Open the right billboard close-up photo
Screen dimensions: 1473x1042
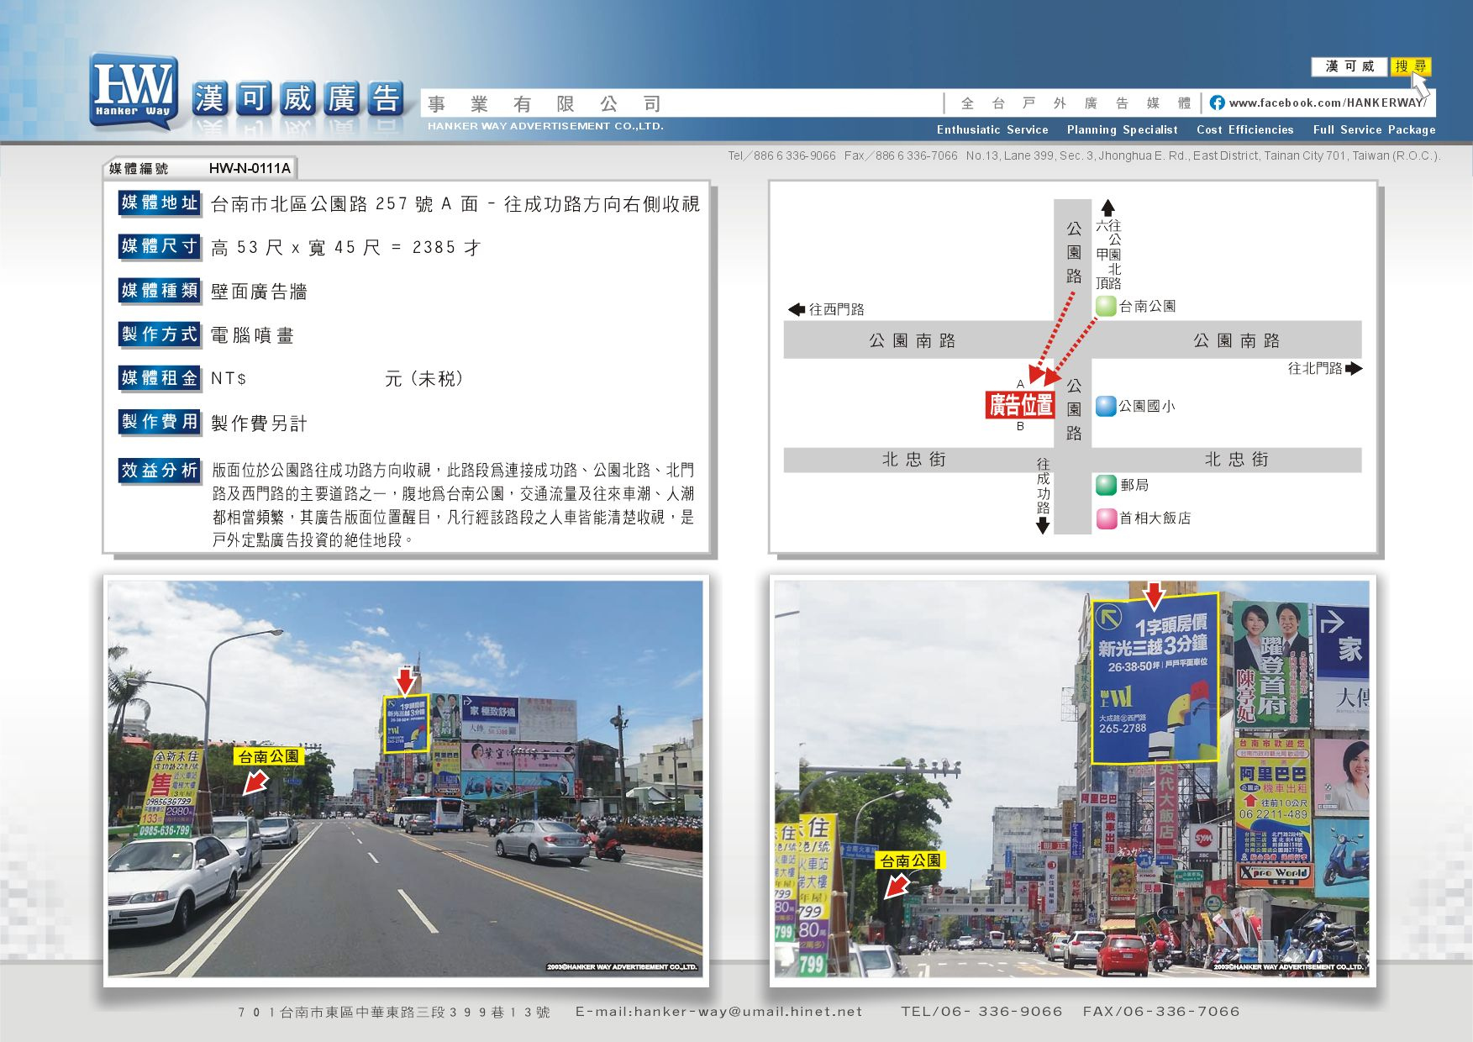pyautogui.click(x=1071, y=779)
